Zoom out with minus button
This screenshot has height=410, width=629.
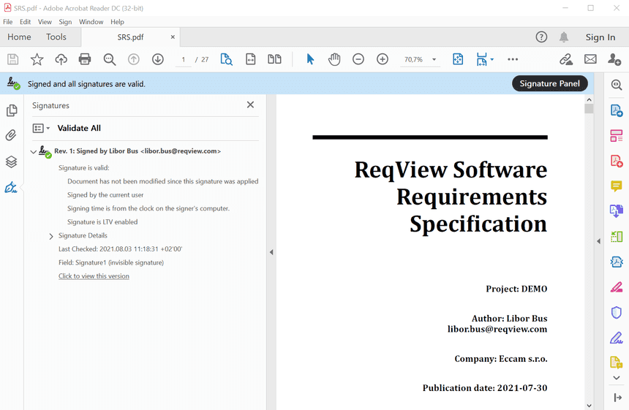point(358,59)
